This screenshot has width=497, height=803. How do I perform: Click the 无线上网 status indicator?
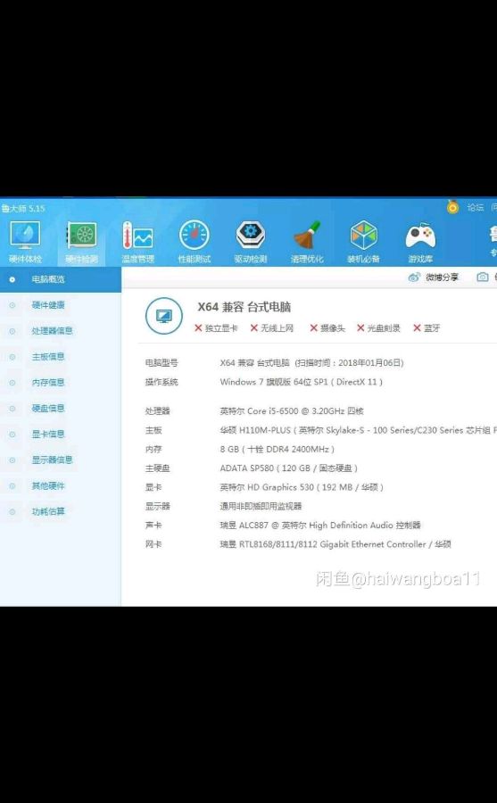[272, 328]
